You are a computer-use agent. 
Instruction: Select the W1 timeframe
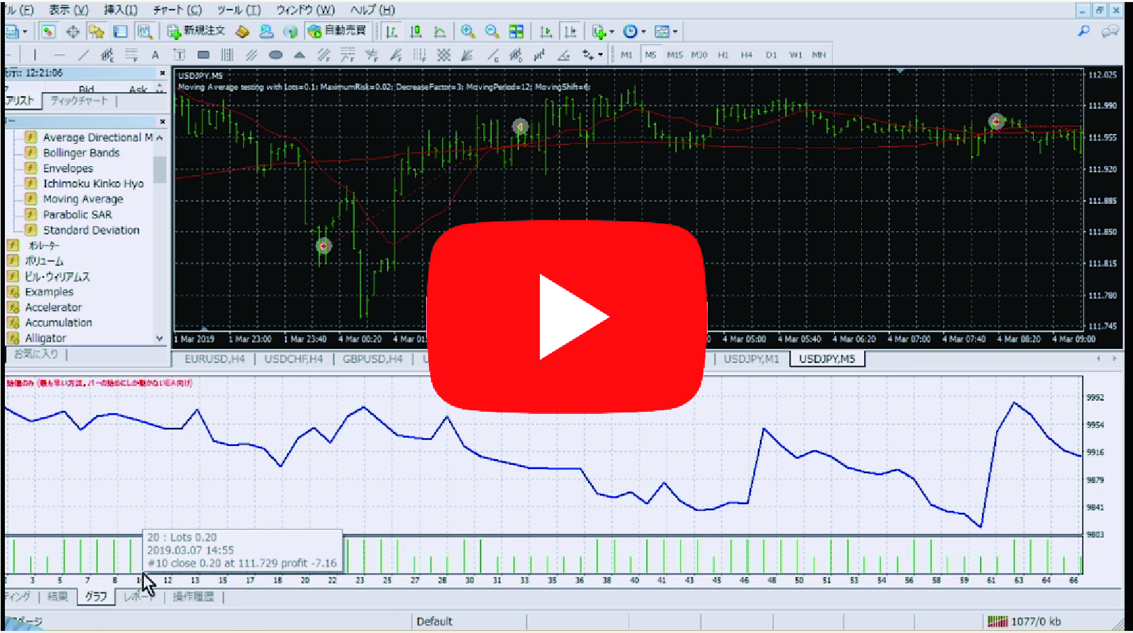(x=796, y=55)
